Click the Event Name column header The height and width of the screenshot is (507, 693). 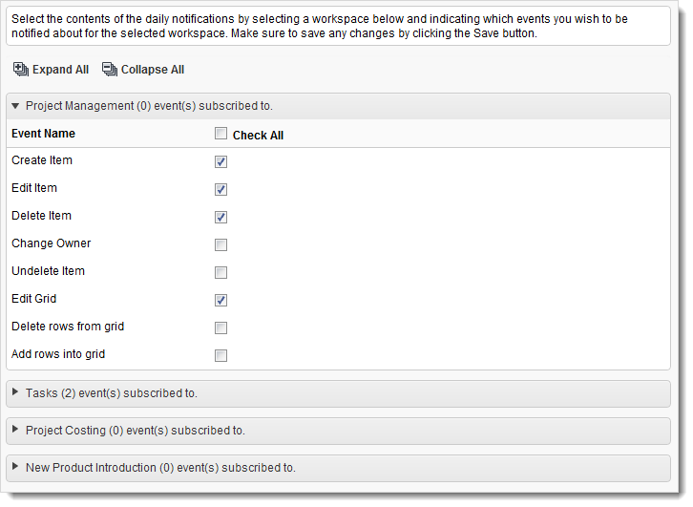[43, 134]
